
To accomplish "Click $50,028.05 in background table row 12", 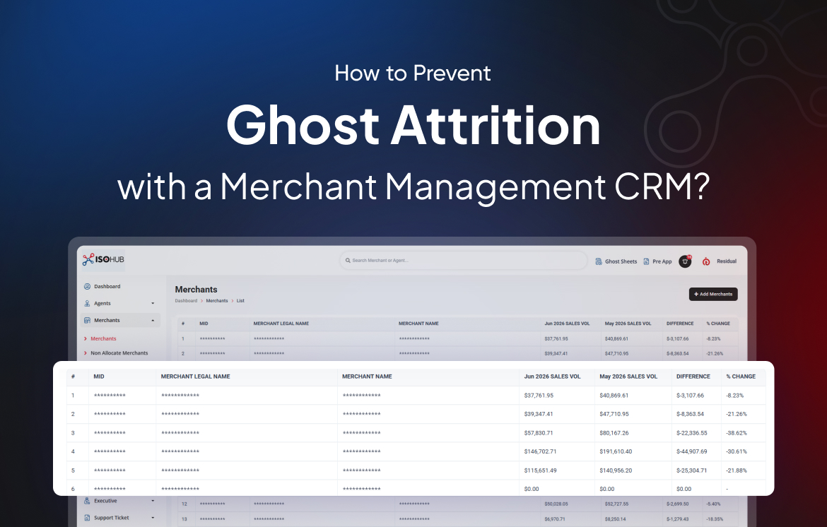I will 556,504.
